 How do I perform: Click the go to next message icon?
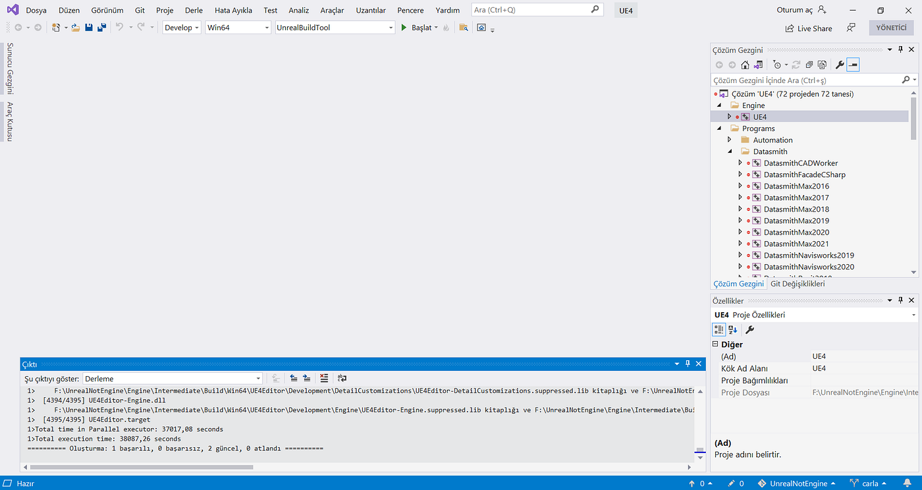pos(307,378)
